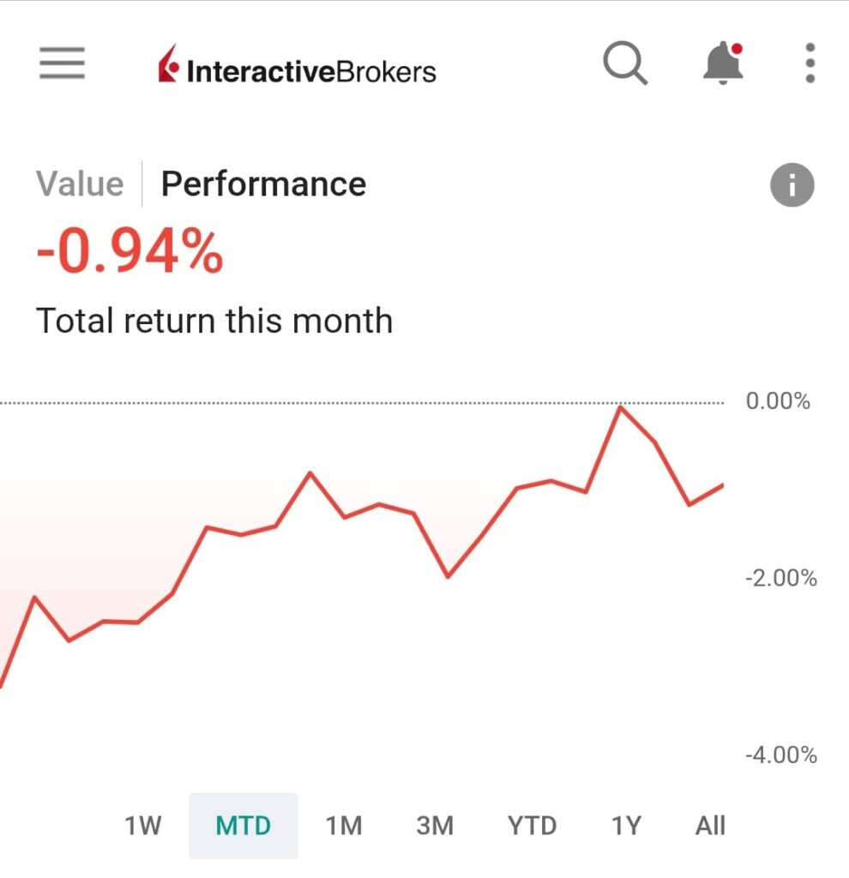Screen dimensions: 849x878
Task: Switch to the Value tab
Action: 80,184
